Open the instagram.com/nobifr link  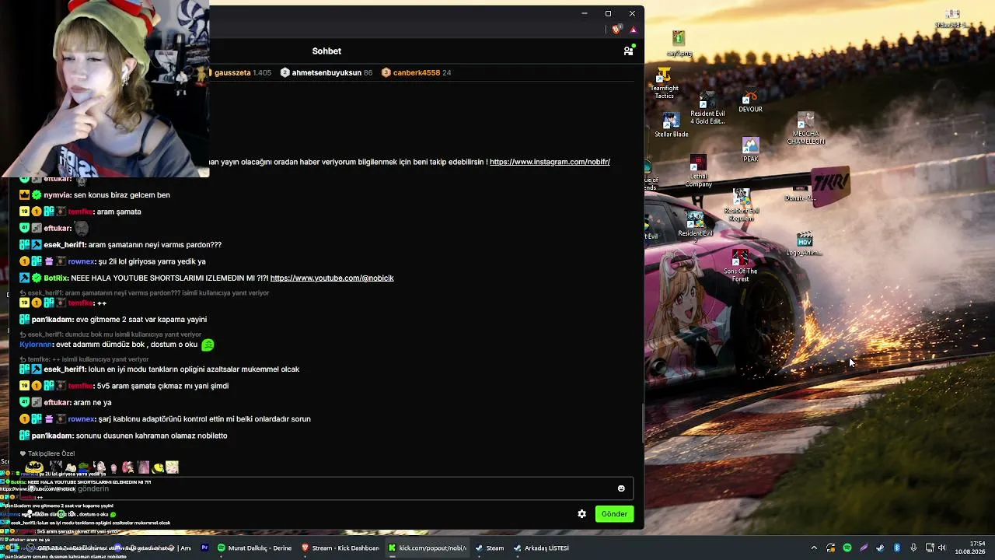pyautogui.click(x=550, y=162)
